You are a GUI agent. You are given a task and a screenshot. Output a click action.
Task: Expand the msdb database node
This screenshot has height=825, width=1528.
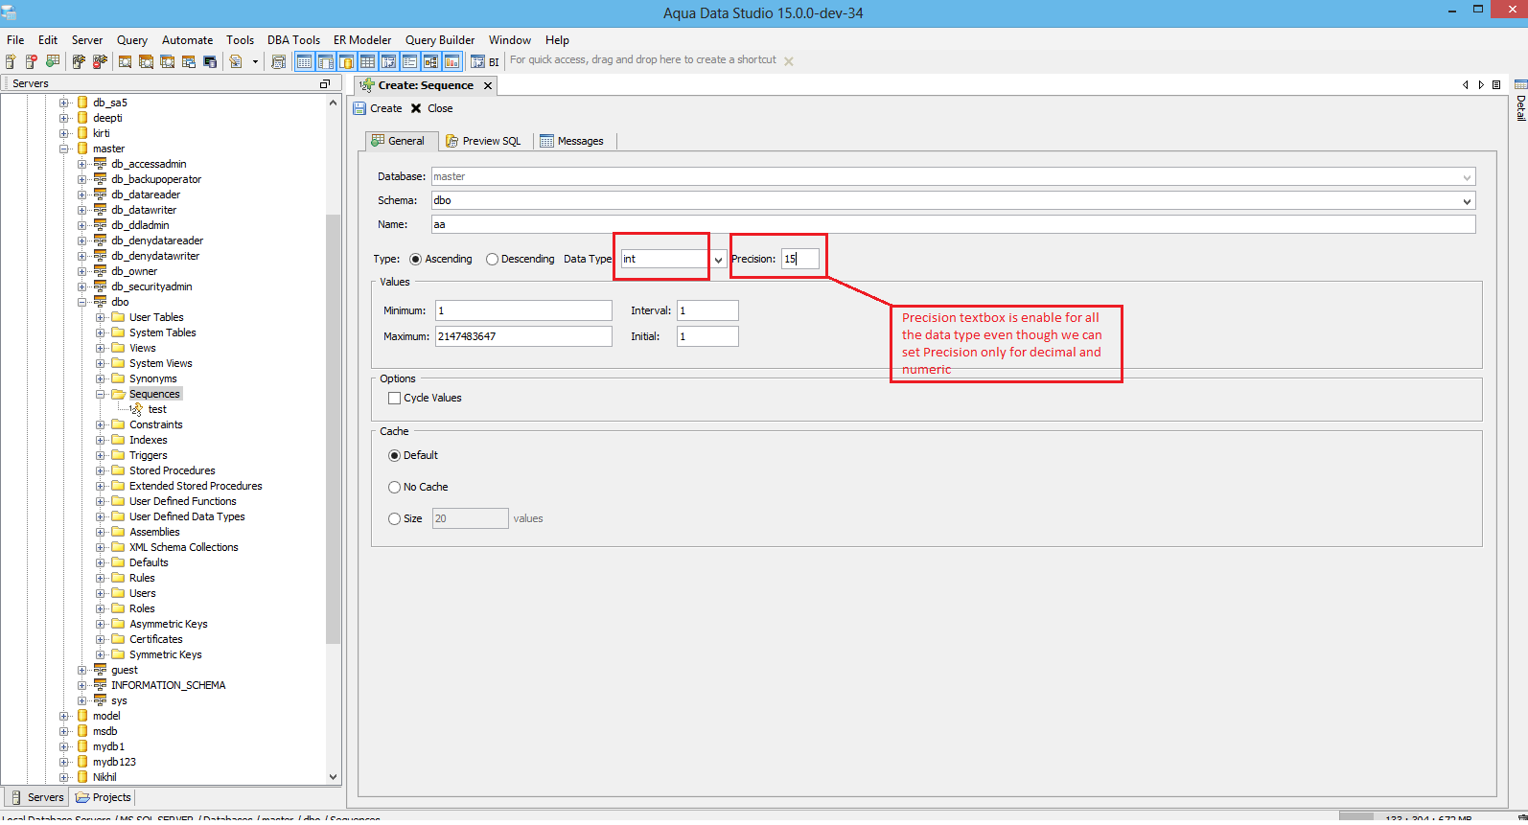[x=64, y=731]
